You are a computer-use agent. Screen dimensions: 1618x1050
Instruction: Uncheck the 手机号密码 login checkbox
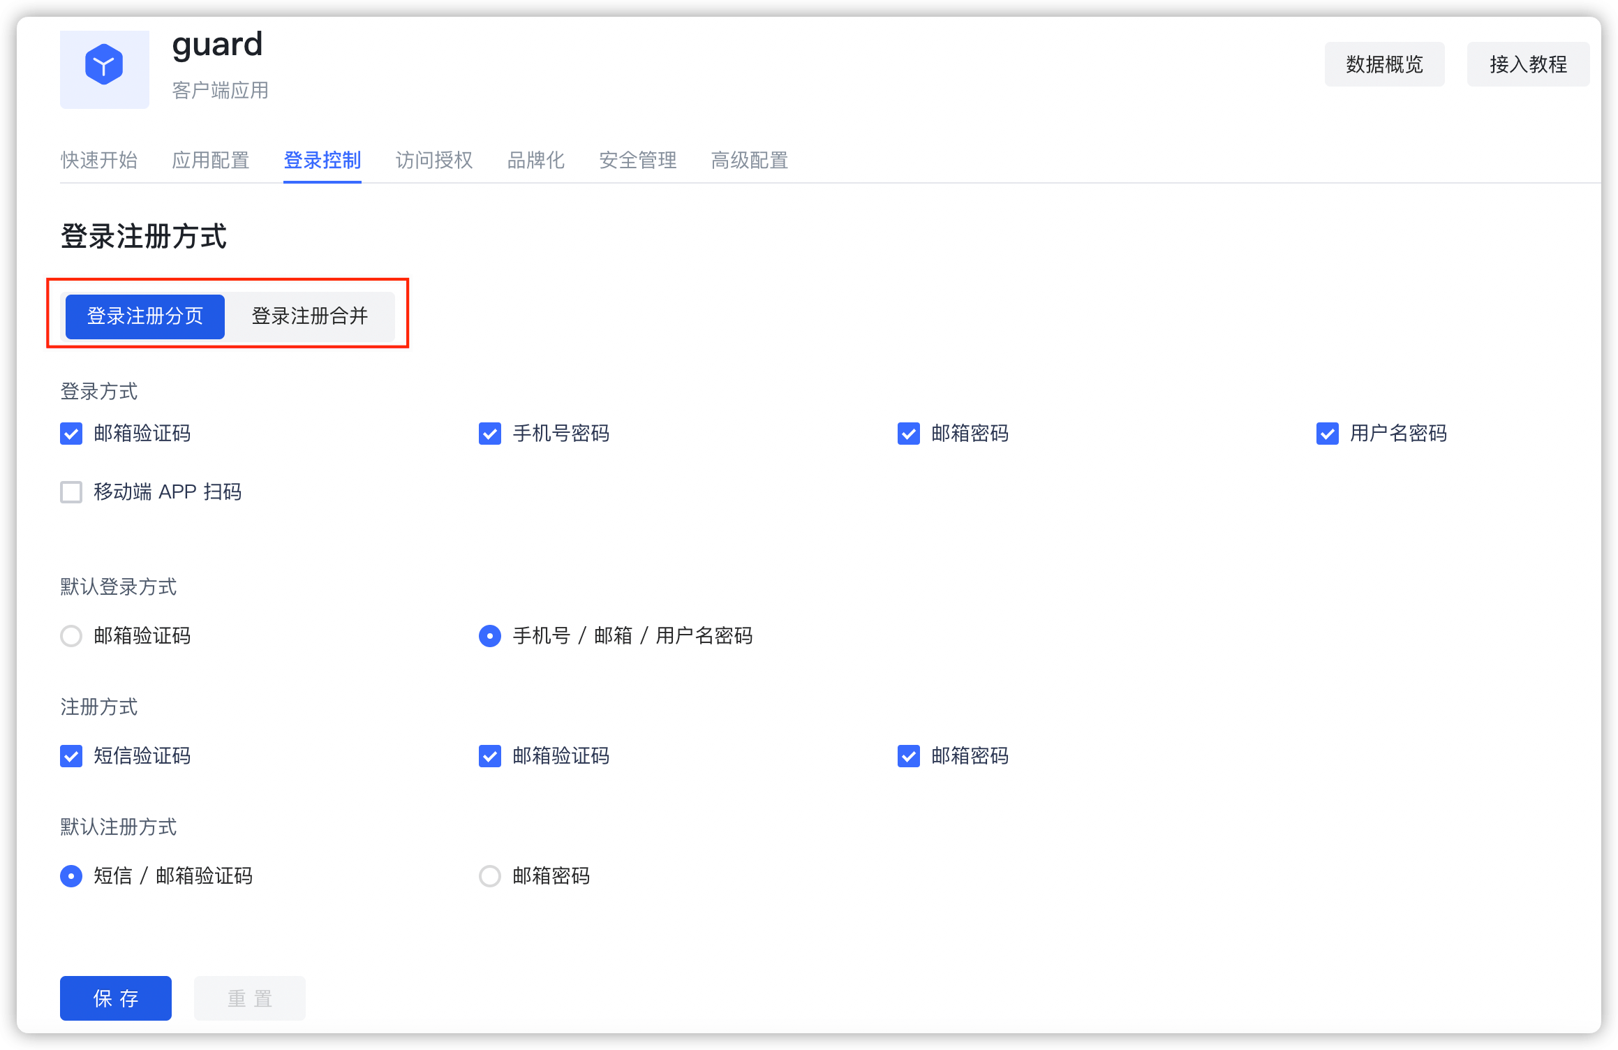490,434
